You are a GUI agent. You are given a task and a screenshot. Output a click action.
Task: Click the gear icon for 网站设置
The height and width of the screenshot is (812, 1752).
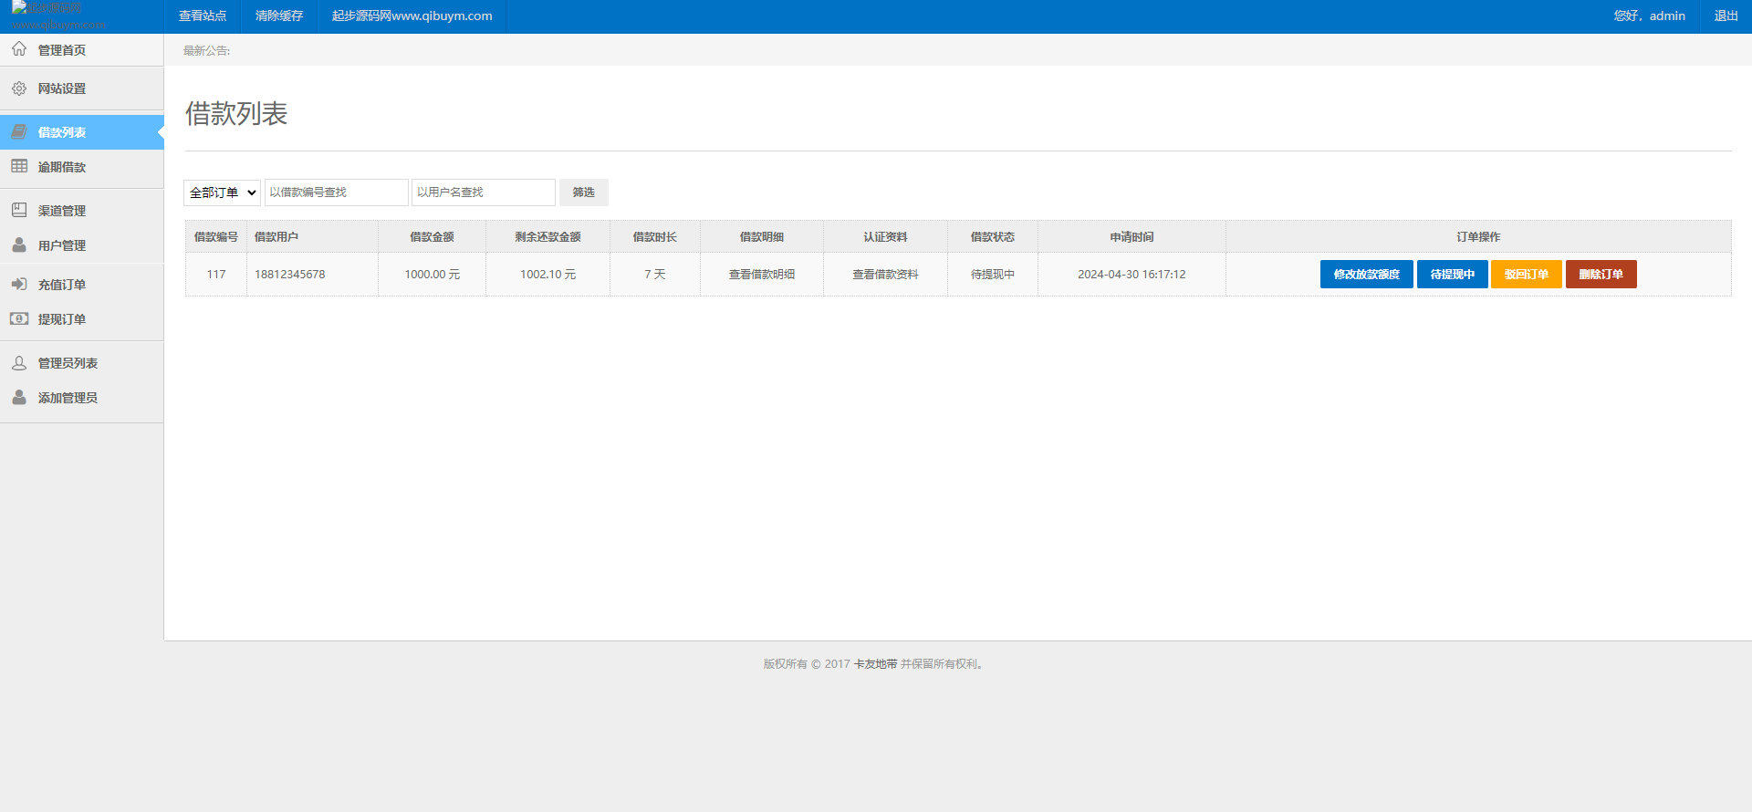pos(19,88)
